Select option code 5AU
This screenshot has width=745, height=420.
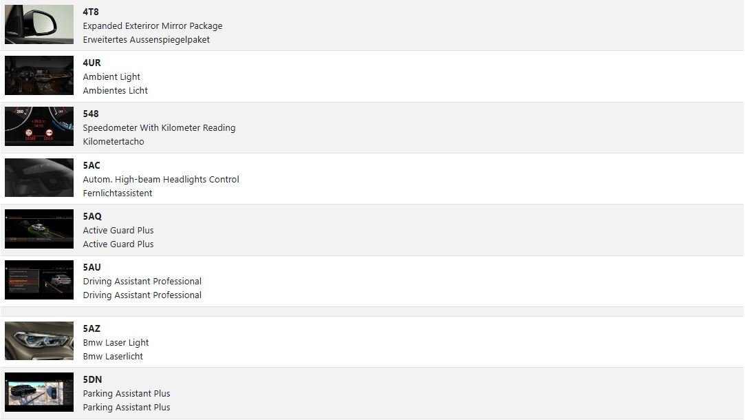(x=92, y=267)
